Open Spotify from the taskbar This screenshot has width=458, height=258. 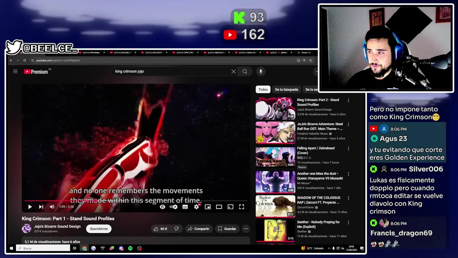[x=130, y=248]
